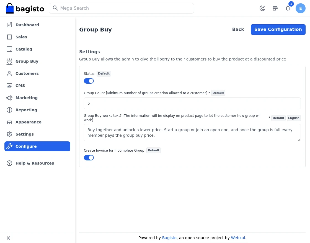Collapse the sidebar with arrow icon
310x243 pixels.
coord(9,238)
